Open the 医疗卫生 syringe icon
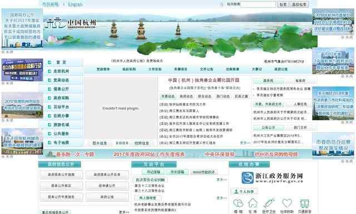The image size is (356, 214). [269, 203]
